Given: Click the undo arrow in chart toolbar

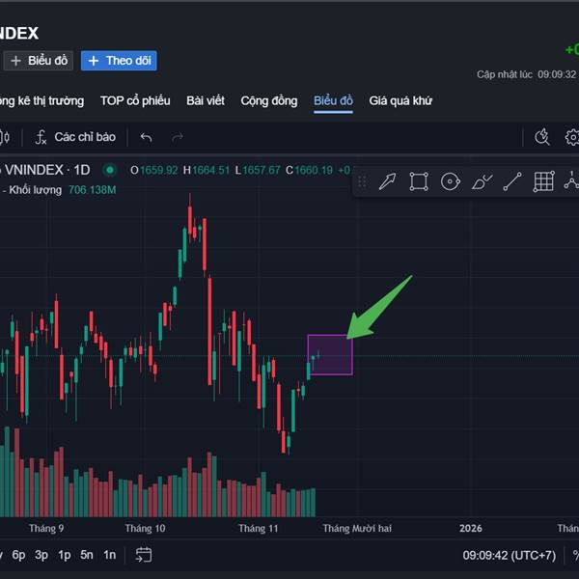Looking at the screenshot, I should coord(147,137).
